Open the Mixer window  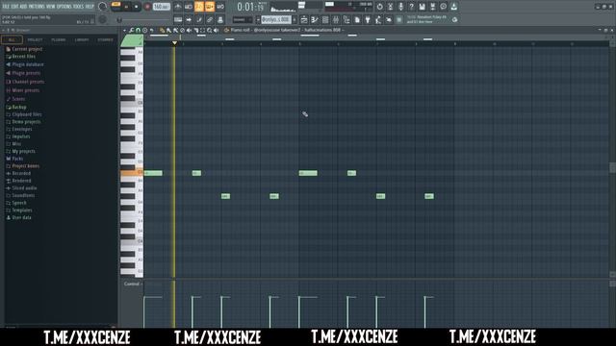(336, 19)
